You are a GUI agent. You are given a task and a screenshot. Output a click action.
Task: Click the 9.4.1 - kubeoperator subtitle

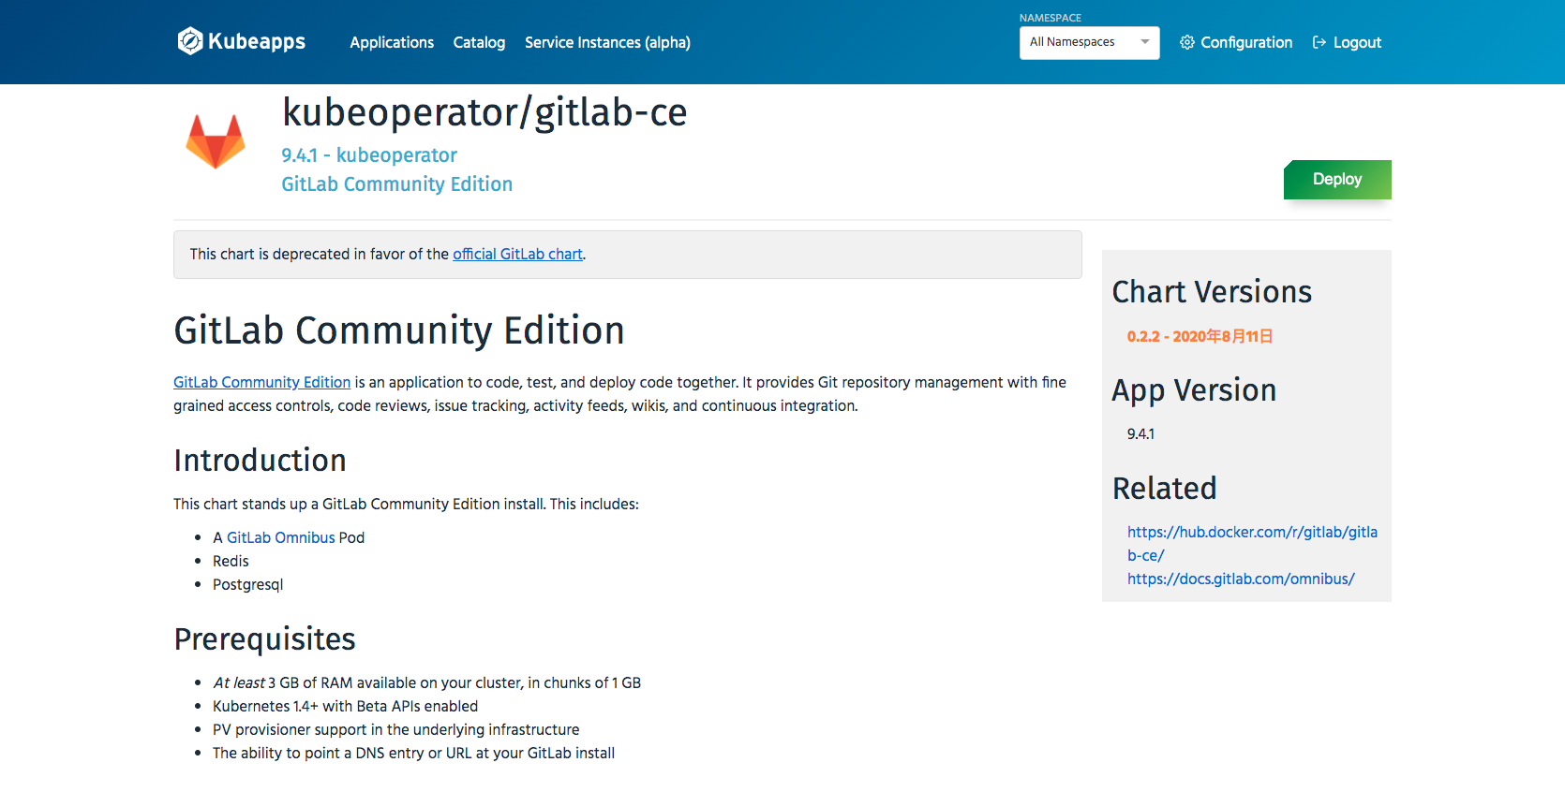click(369, 155)
